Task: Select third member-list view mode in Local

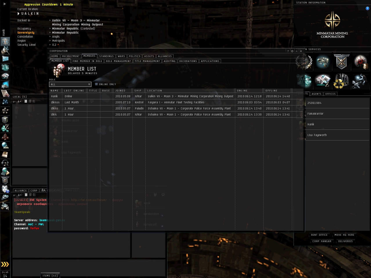Action: coord(34,101)
